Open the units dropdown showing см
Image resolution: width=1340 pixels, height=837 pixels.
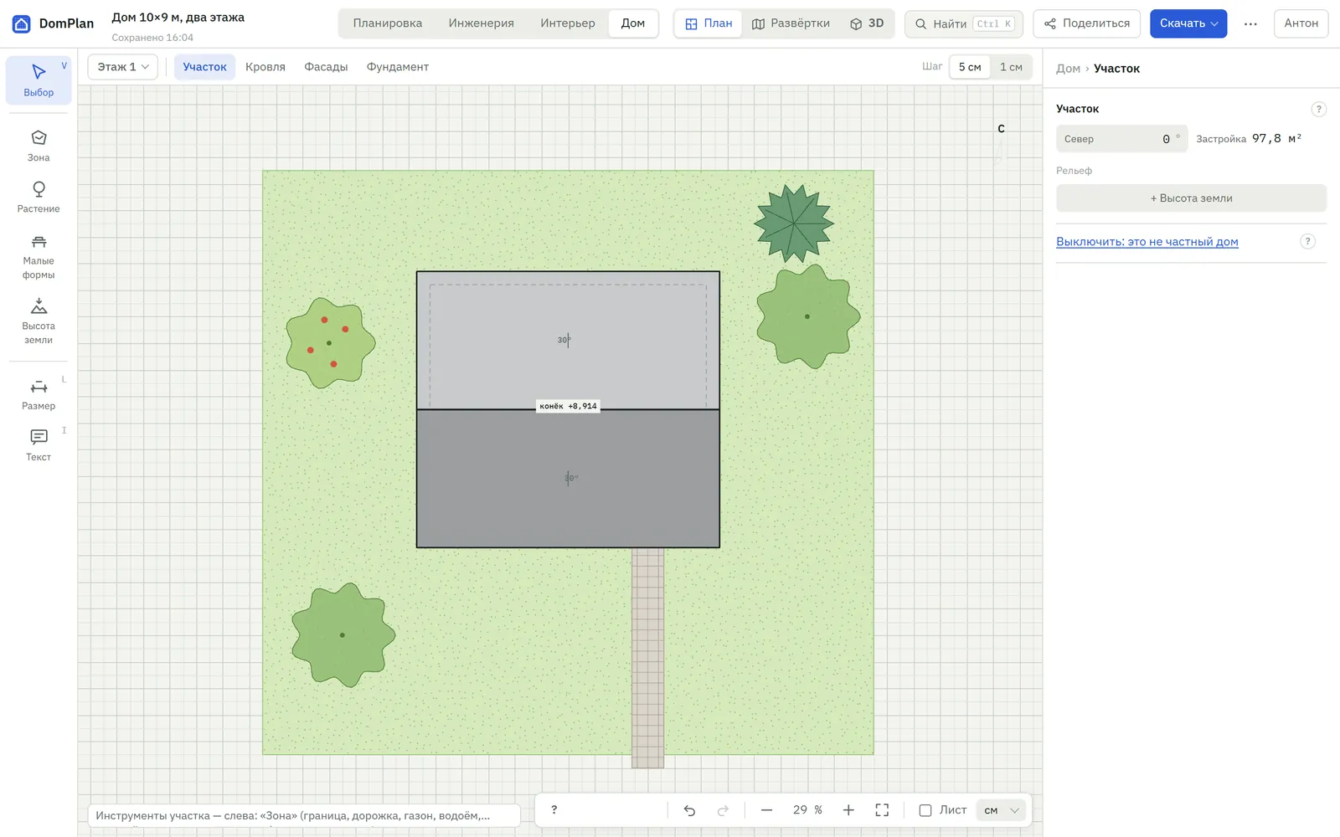[x=1002, y=810]
